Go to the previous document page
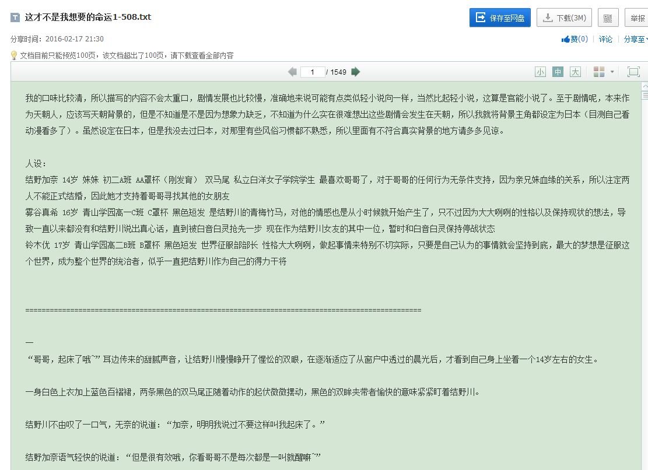Screen dimensions: 648x470 [292, 72]
